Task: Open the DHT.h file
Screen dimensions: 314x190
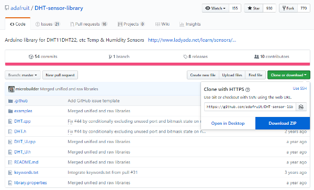Action: (20, 132)
